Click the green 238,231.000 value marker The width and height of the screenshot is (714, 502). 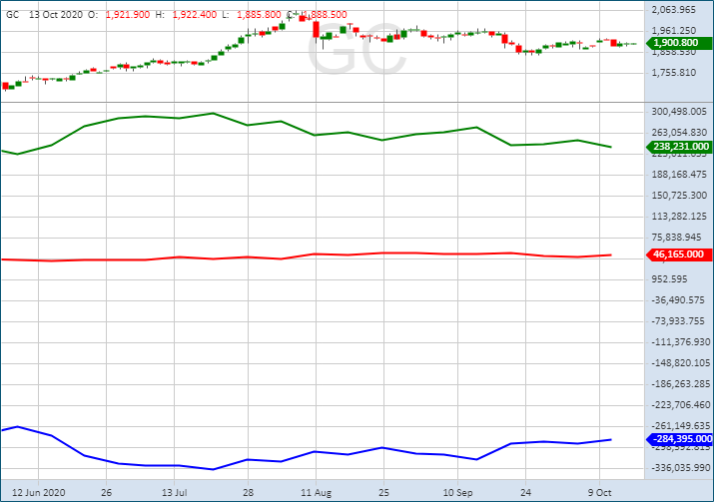point(679,147)
